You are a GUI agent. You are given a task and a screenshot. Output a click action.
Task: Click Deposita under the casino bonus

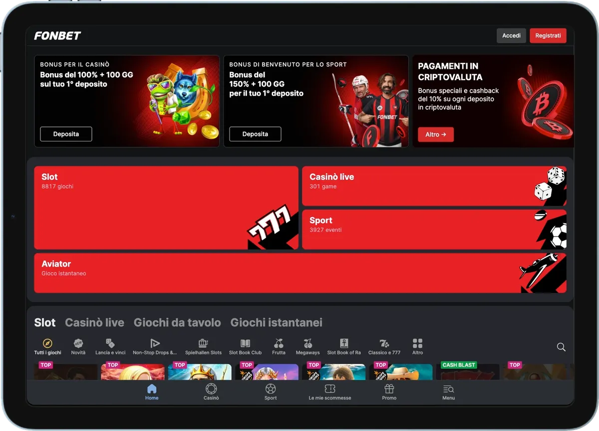[65, 134]
